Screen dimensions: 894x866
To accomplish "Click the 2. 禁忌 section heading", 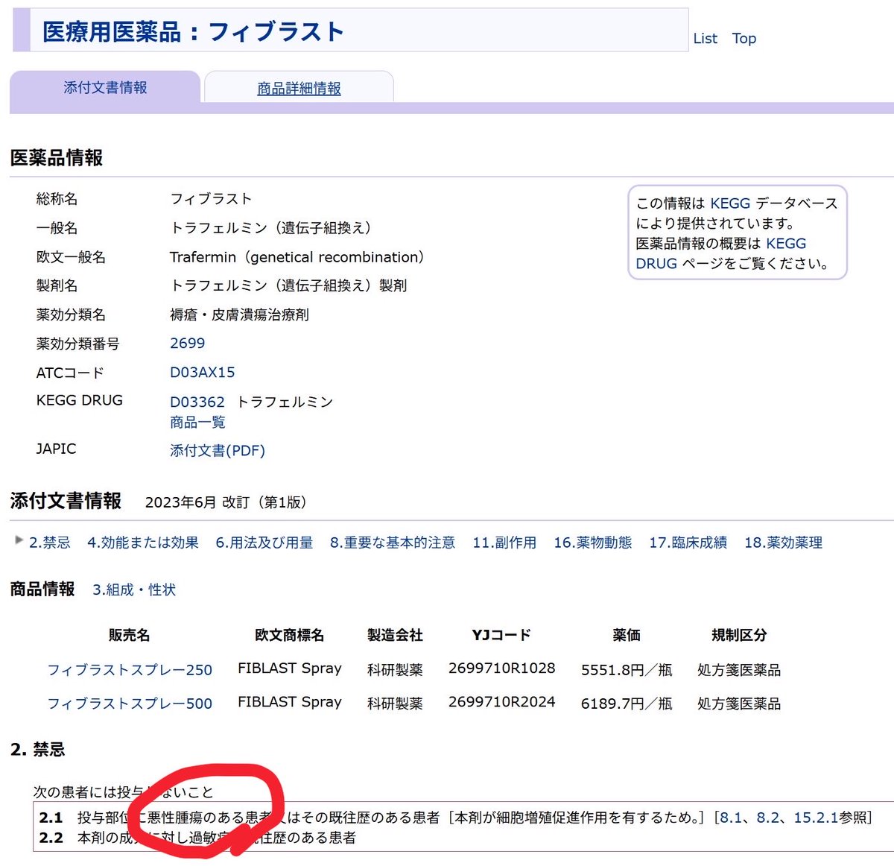I will 37,749.
